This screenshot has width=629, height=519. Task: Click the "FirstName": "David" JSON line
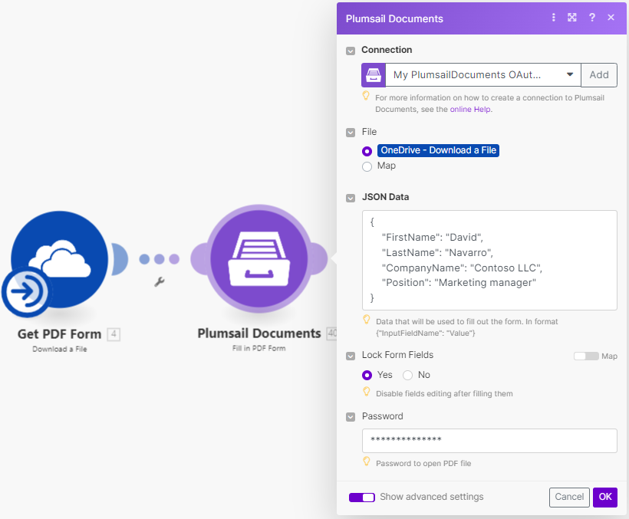(433, 237)
